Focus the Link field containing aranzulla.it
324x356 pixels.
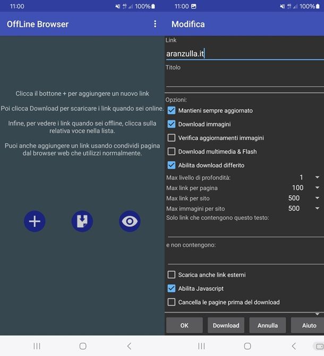pyautogui.click(x=245, y=54)
